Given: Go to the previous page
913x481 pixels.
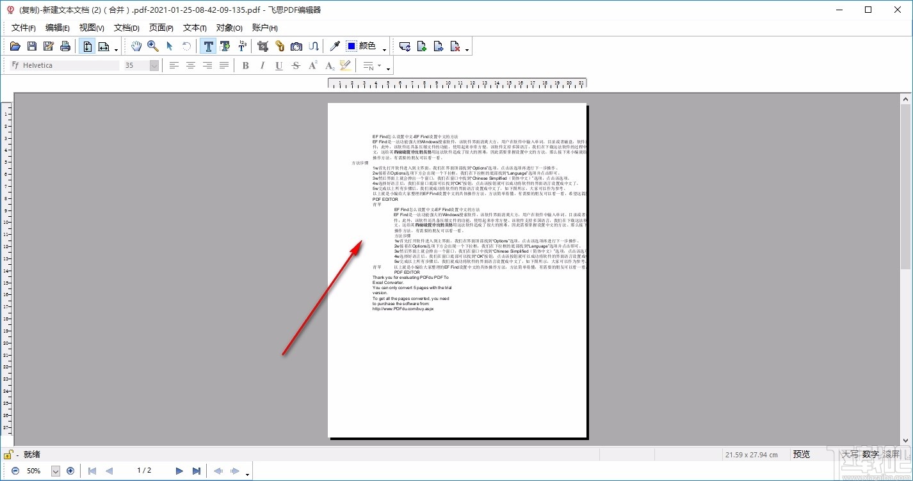Looking at the screenshot, I should pos(109,471).
